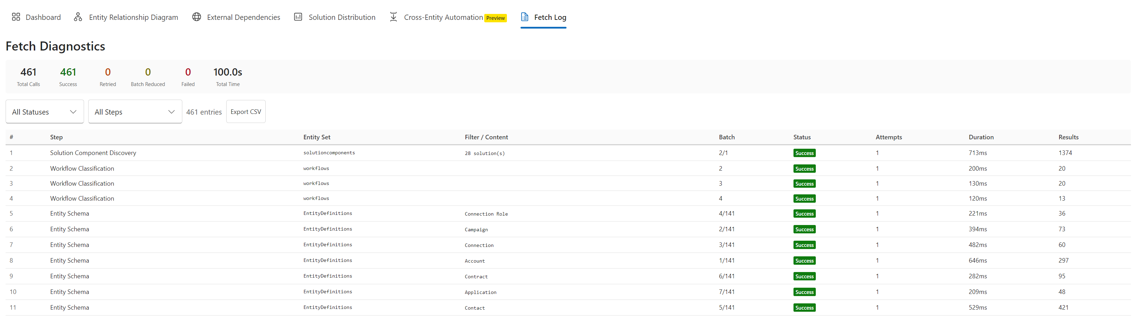1132x318 pixels.
Task: Click the 1374 results value
Action: [1065, 153]
